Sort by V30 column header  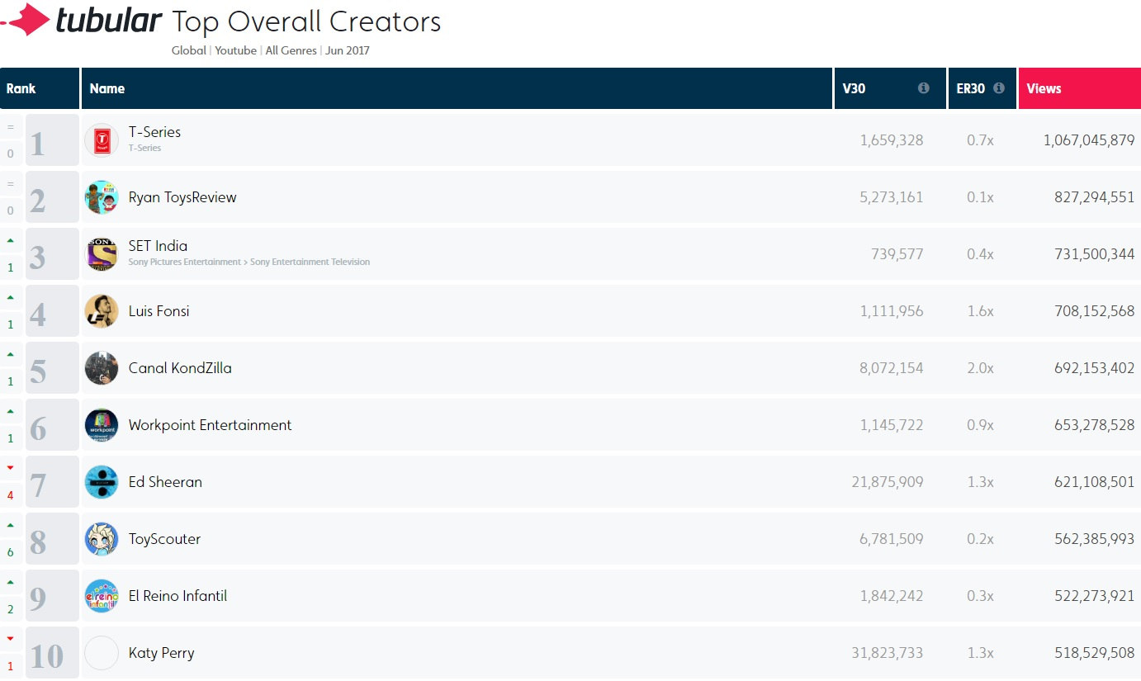pyautogui.click(x=854, y=88)
